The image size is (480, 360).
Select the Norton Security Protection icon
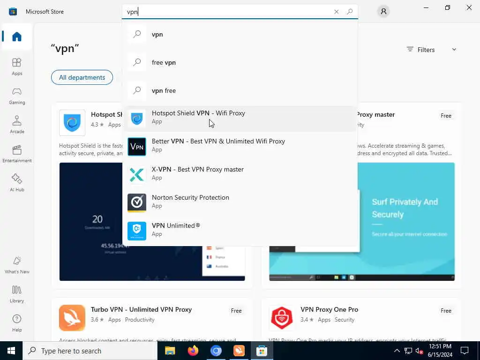coord(136,202)
